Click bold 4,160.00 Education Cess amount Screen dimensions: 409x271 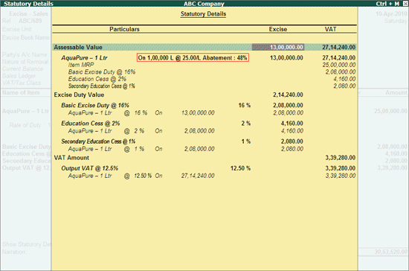292,124
